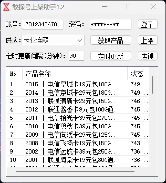Viewport: 166px width, 183px height.
Task: Click into the 密码 password field
Action: (x=111, y=24)
